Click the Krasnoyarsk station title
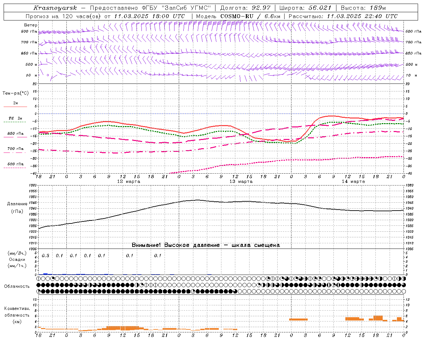The image size is (423, 338). 55,8
